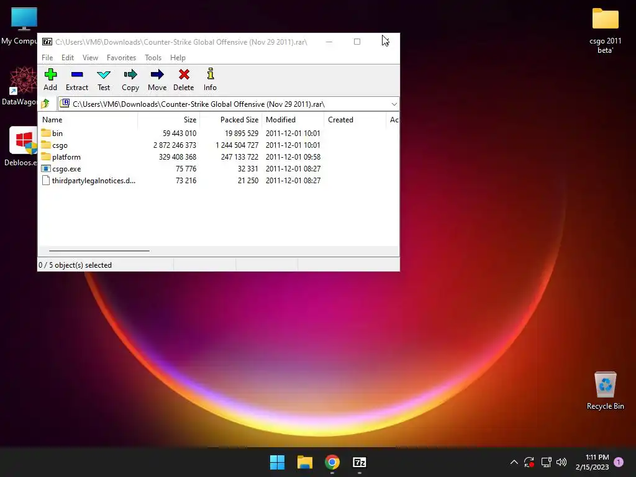Click the size value 59 443 010
Screen dimensions: 636x477
point(179,134)
